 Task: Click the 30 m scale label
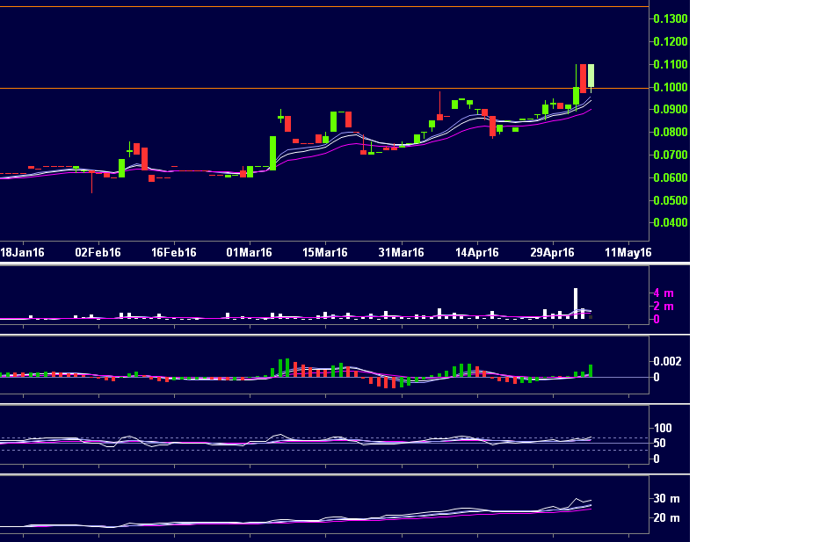(x=667, y=499)
